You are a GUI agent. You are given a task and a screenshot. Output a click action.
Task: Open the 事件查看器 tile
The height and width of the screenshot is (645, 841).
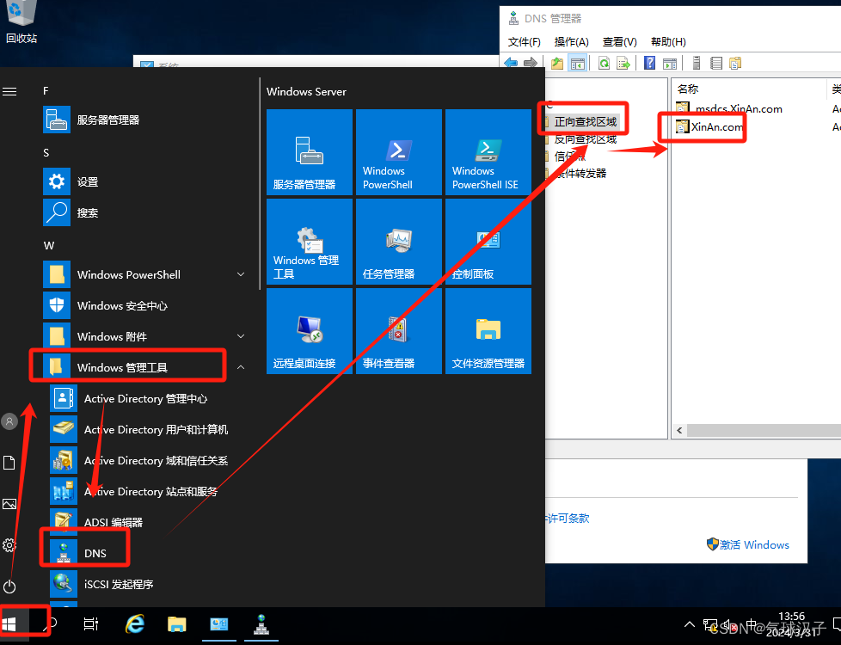coord(399,331)
